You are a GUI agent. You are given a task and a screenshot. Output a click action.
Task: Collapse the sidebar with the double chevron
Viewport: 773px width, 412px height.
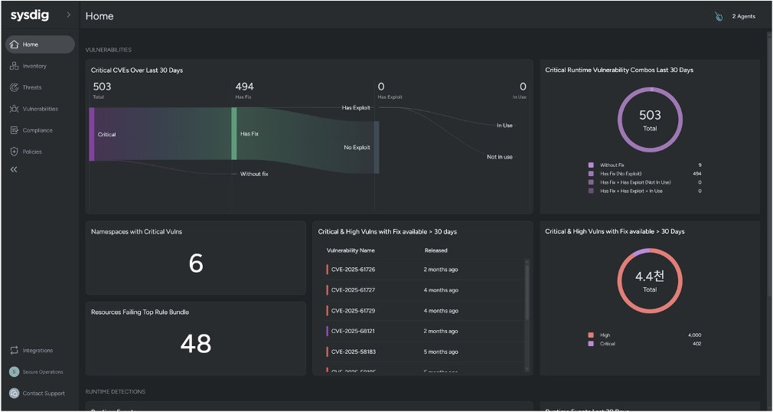tap(14, 170)
